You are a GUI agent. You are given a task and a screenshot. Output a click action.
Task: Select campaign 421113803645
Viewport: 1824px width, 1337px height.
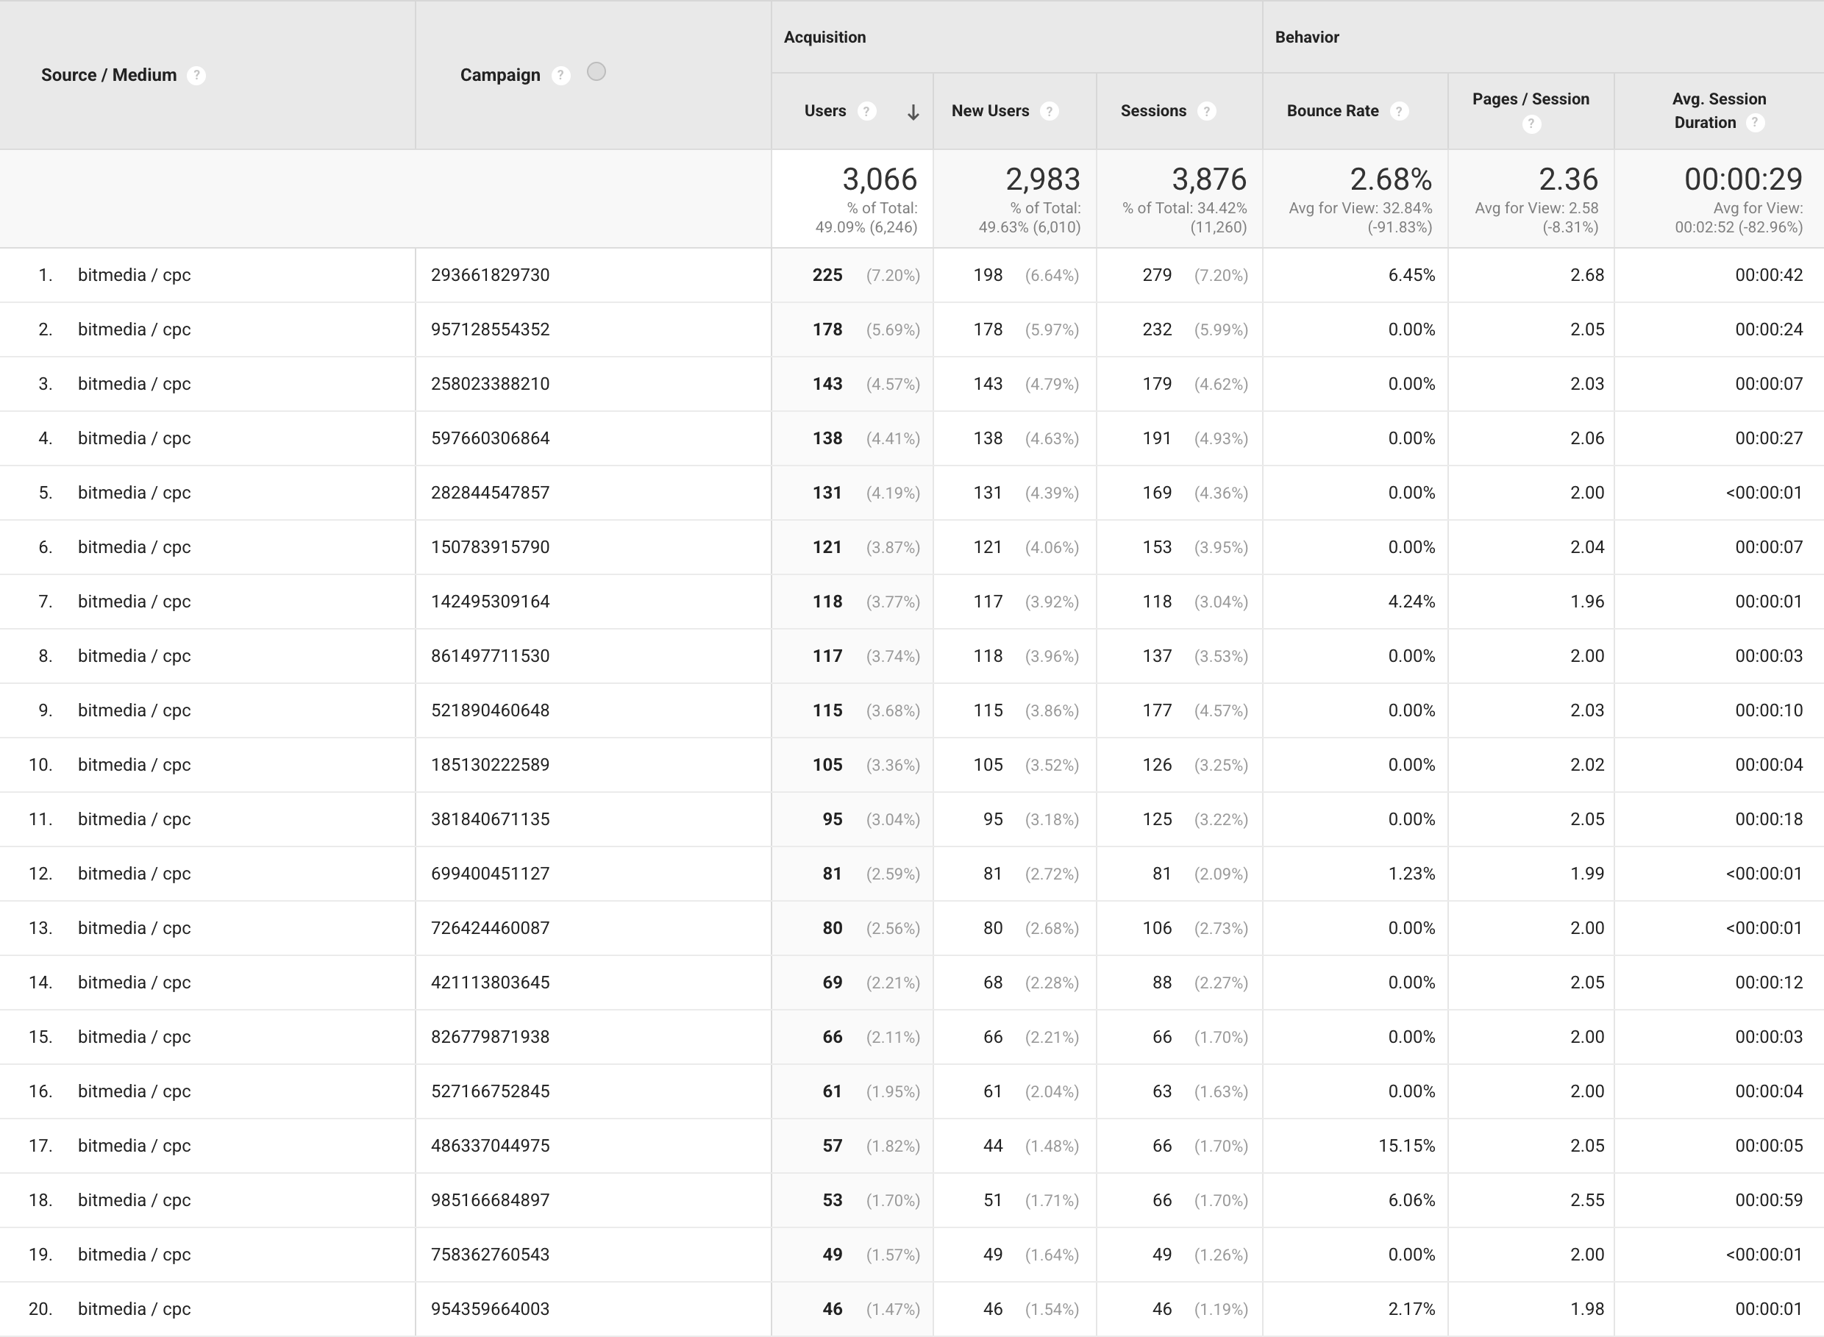491,983
